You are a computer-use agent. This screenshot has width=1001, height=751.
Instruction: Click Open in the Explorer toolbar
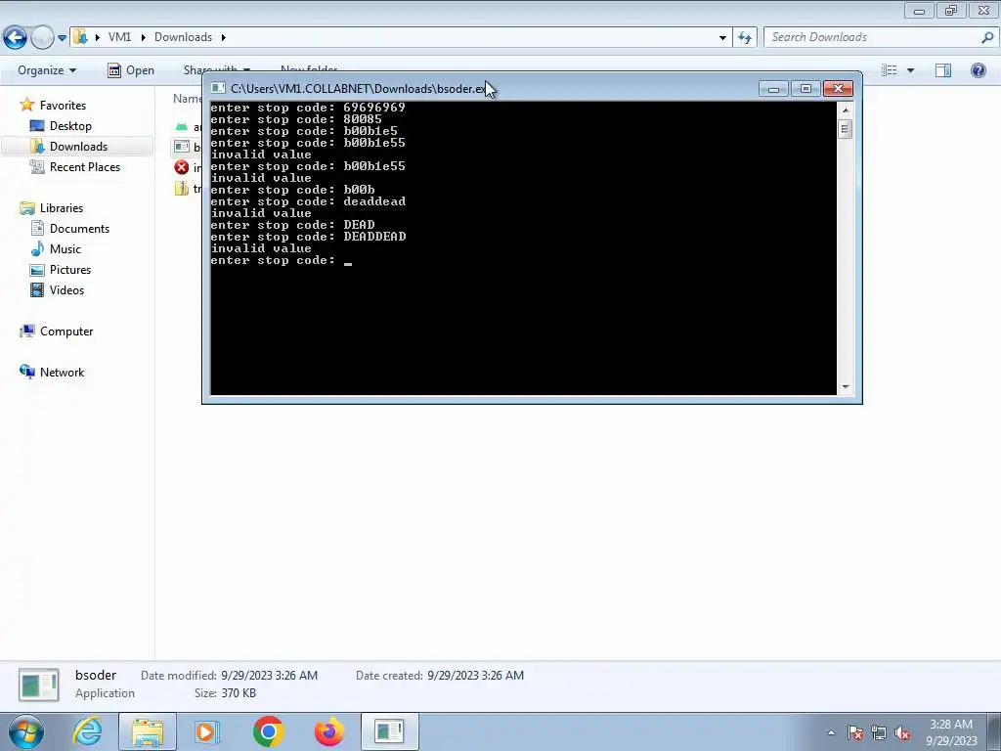pos(131,70)
